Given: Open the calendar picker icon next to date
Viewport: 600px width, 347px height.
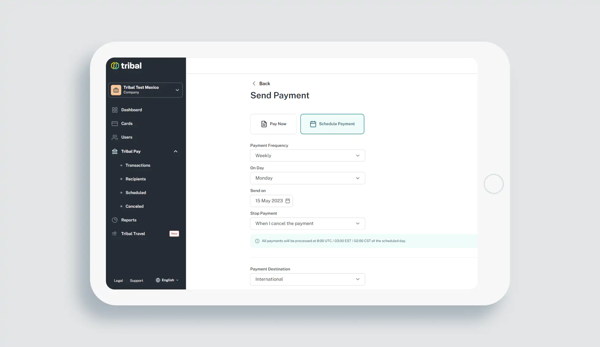Looking at the screenshot, I should (288, 201).
